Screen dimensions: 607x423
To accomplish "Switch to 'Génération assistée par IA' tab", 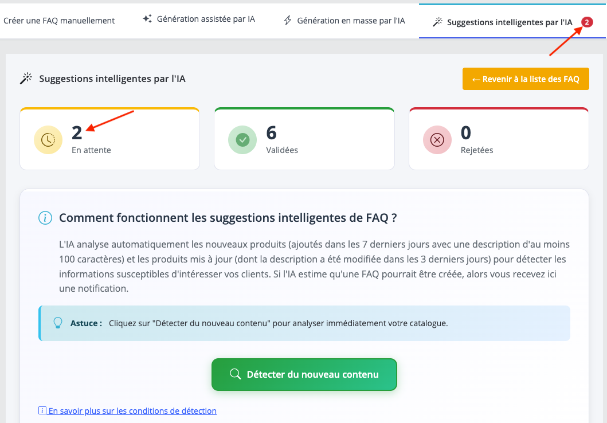I will click(x=206, y=19).
